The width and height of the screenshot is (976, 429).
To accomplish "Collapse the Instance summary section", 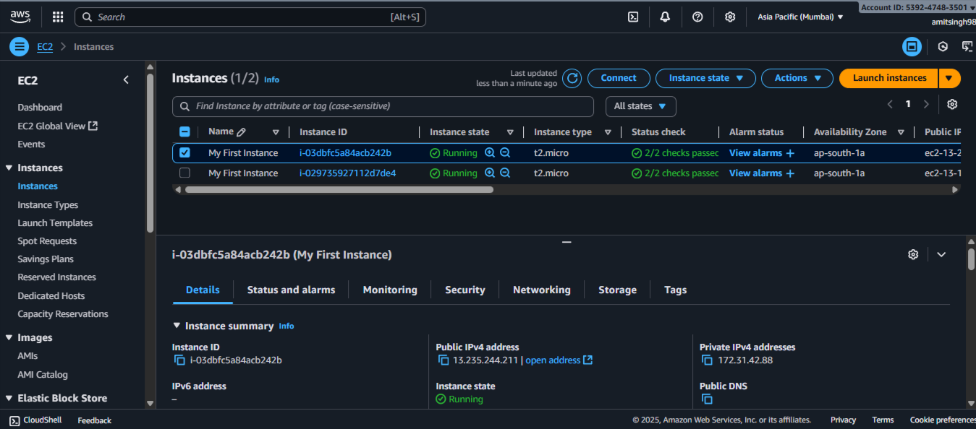I will point(177,326).
